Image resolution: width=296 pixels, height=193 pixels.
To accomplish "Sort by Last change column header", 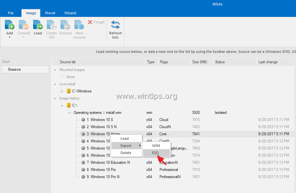I will pyautogui.click(x=275, y=62).
